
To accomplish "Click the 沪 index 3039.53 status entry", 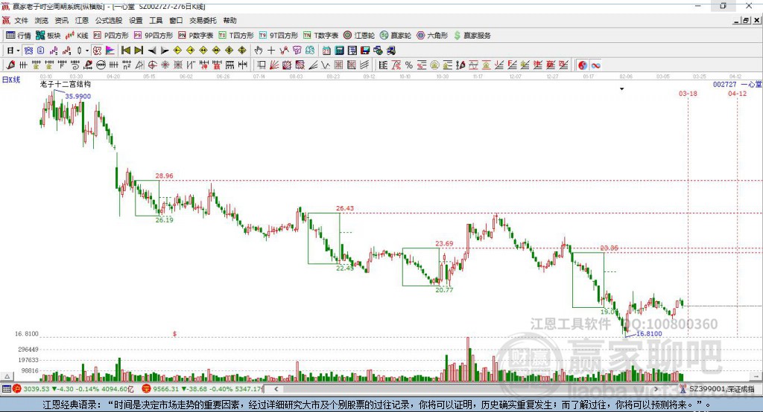I will 73,389.
